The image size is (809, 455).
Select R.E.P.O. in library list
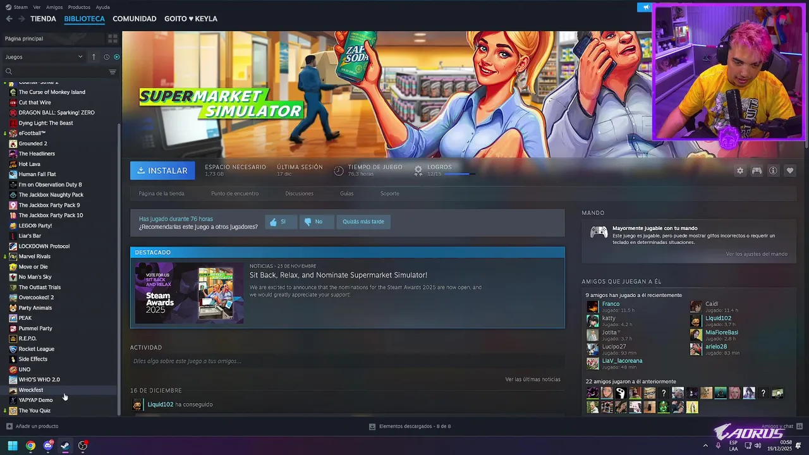27,339
